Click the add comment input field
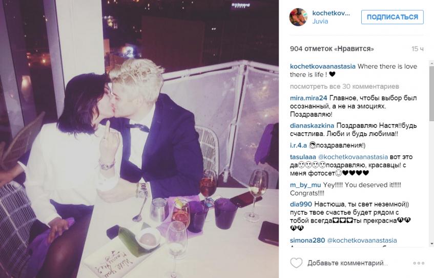This screenshot has height=278, width=434. tap(347, 263)
